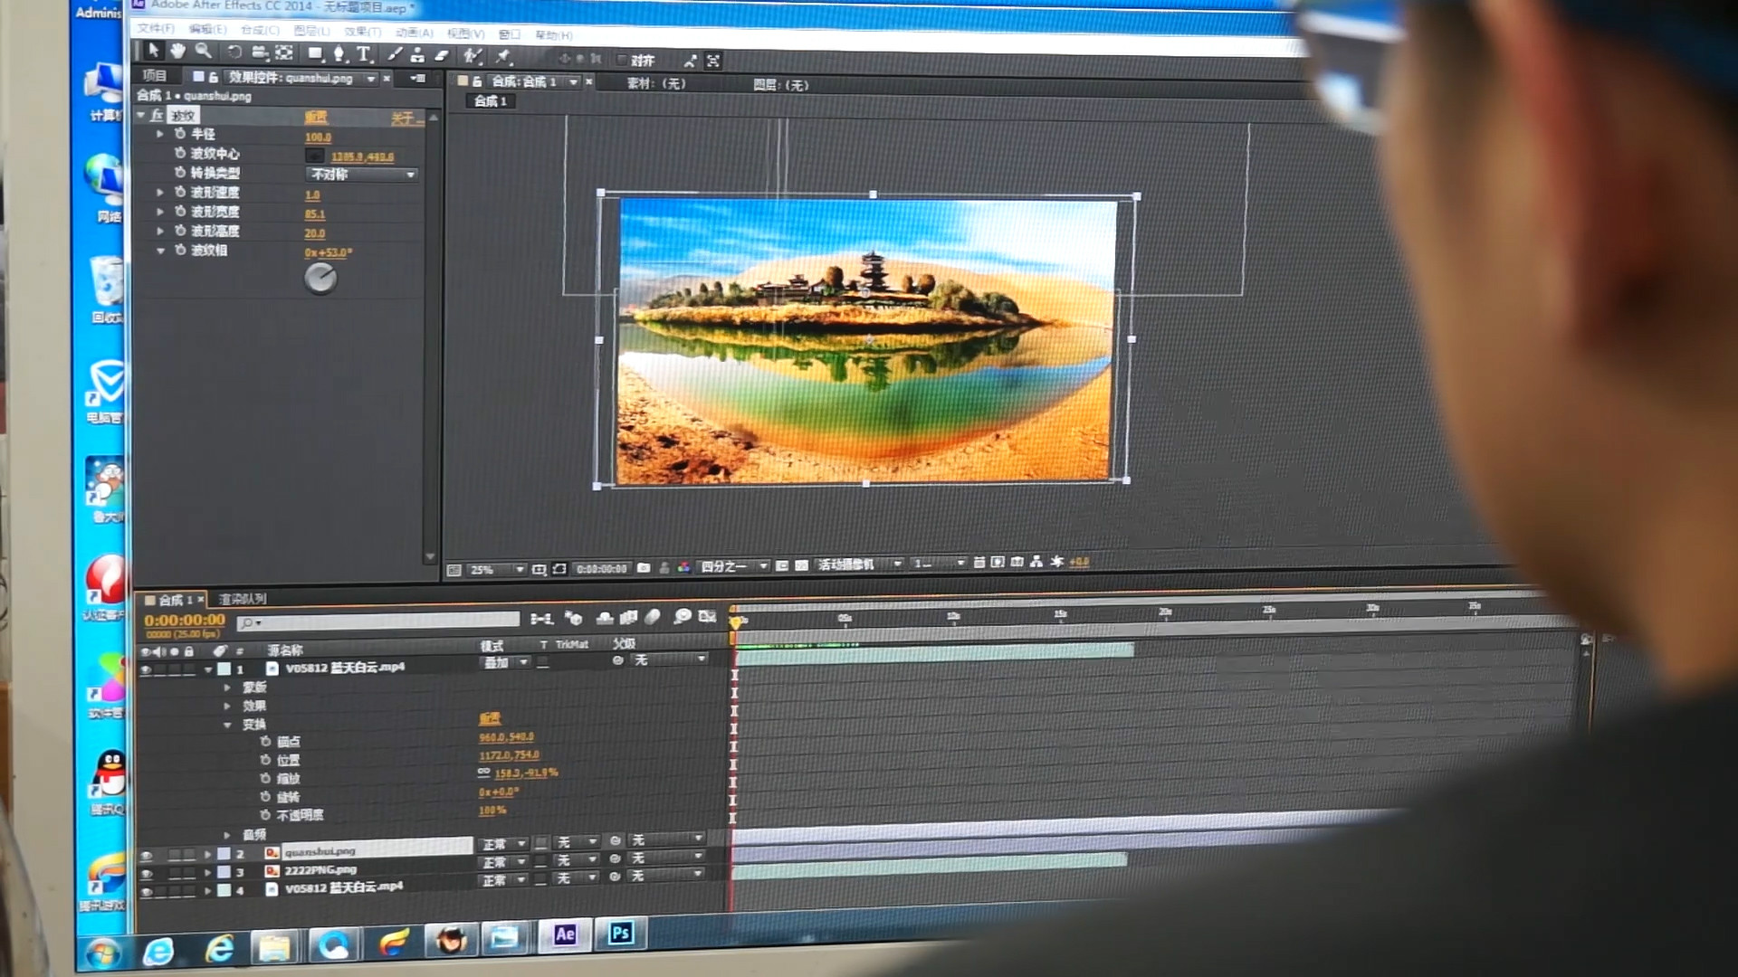Click the 波纹相 angle dial
This screenshot has width=1738, height=977.
[x=320, y=279]
